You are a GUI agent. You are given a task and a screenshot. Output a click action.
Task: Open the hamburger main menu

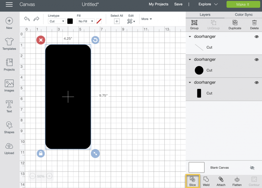9,4
